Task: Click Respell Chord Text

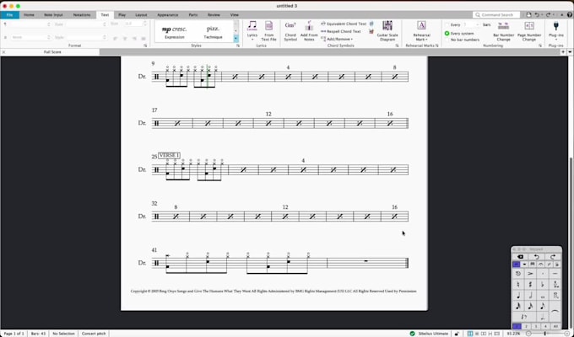Action: click(341, 31)
